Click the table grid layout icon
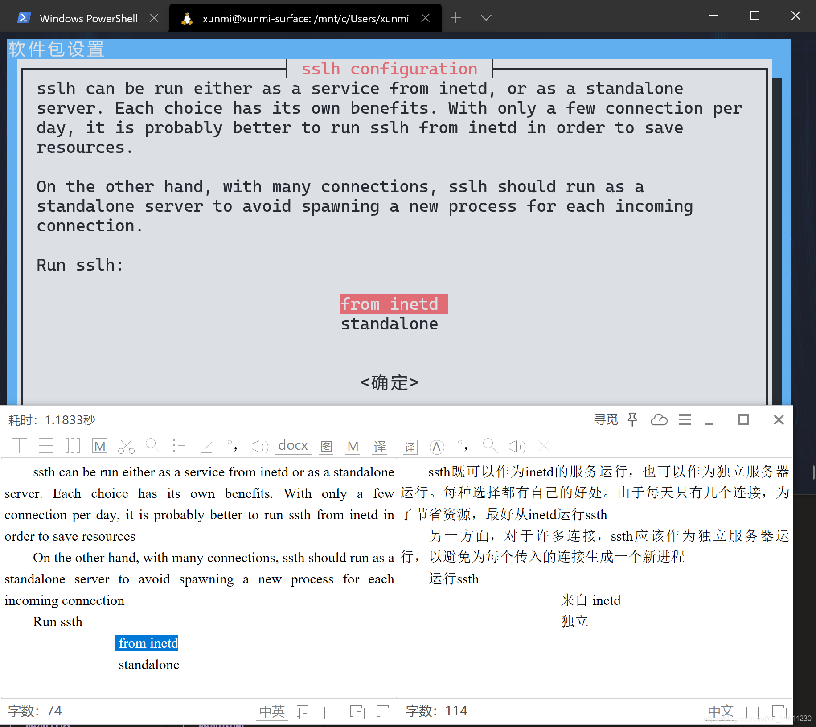 pyautogui.click(x=46, y=446)
